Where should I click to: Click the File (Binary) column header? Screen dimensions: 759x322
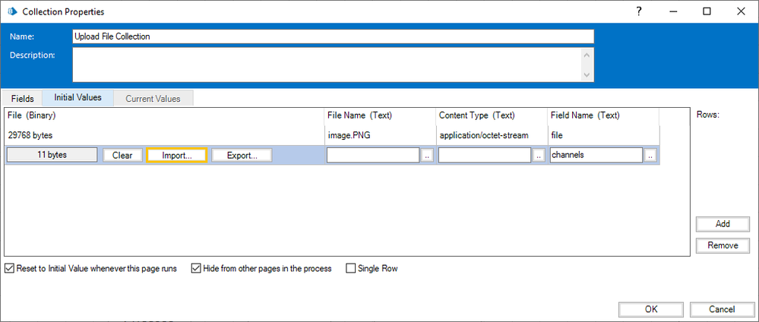tap(164, 115)
